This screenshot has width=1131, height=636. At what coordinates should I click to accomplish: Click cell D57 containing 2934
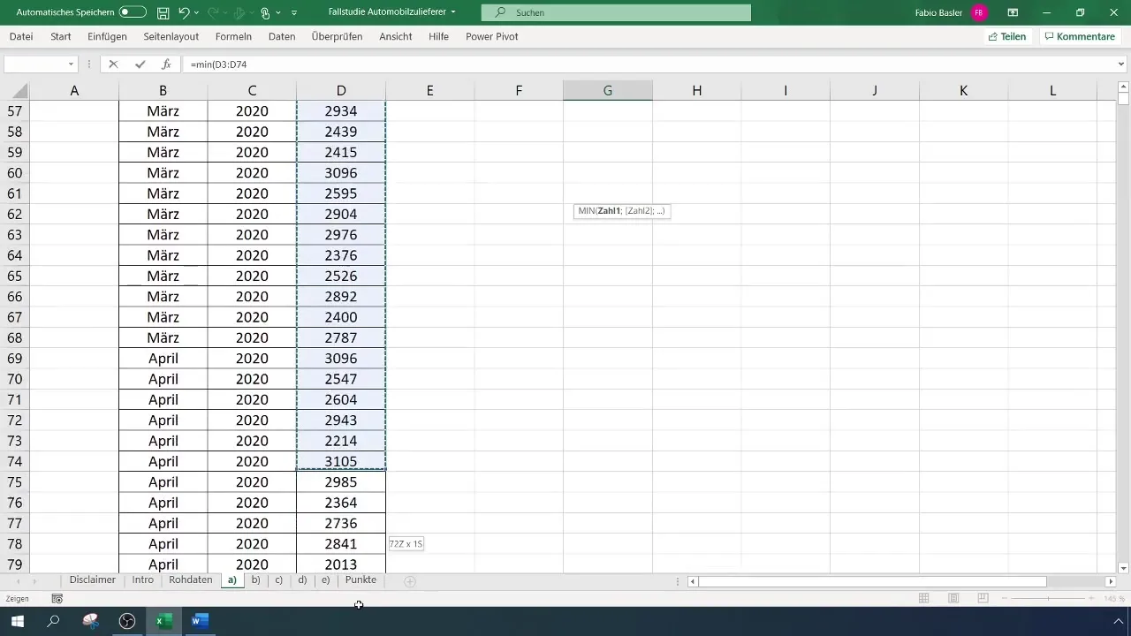[341, 110]
